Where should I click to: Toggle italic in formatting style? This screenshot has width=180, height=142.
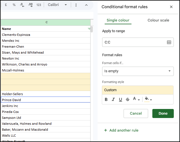point(113,99)
